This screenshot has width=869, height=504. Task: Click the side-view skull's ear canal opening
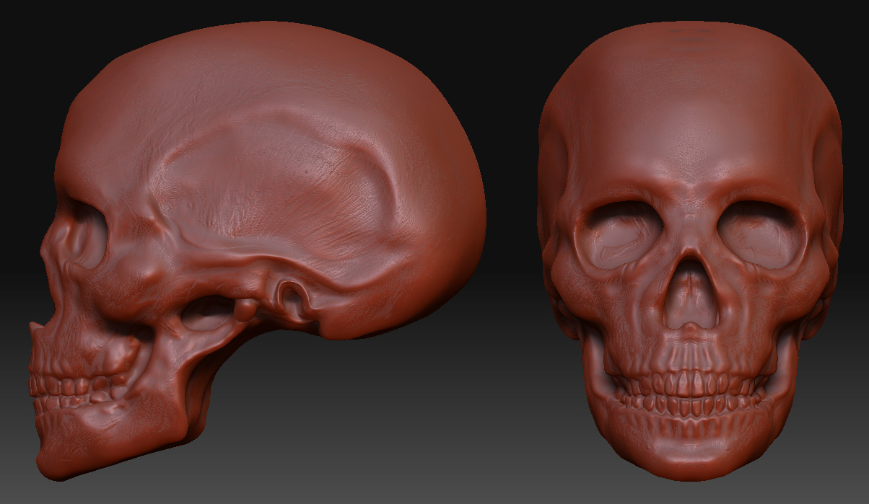pyautogui.click(x=290, y=292)
